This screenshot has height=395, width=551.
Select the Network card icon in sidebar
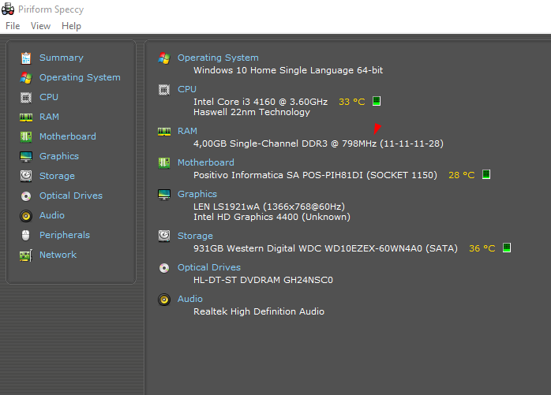pos(26,255)
